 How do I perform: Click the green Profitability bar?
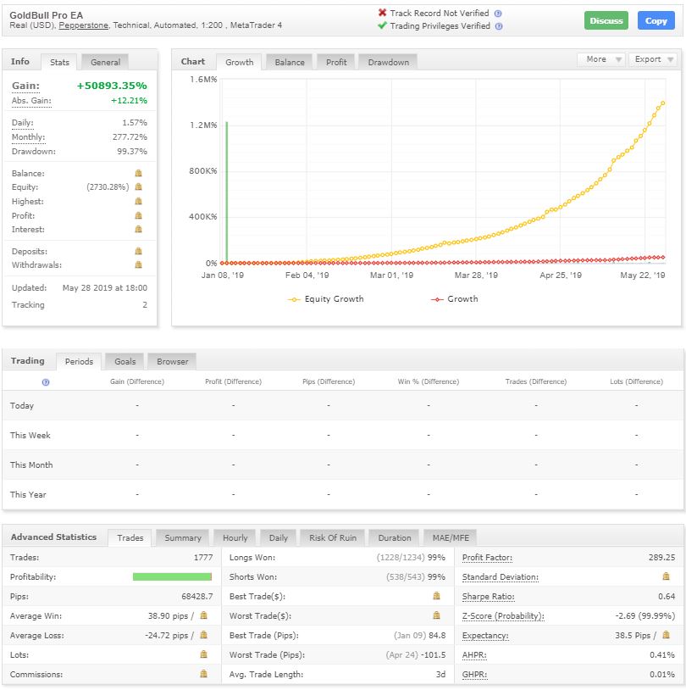coord(172,576)
